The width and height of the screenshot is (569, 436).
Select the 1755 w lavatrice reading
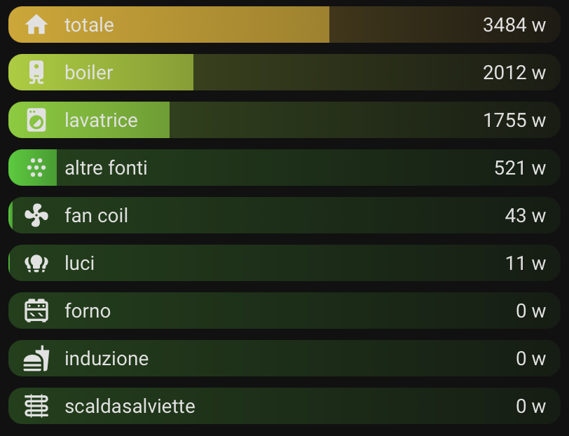(514, 121)
